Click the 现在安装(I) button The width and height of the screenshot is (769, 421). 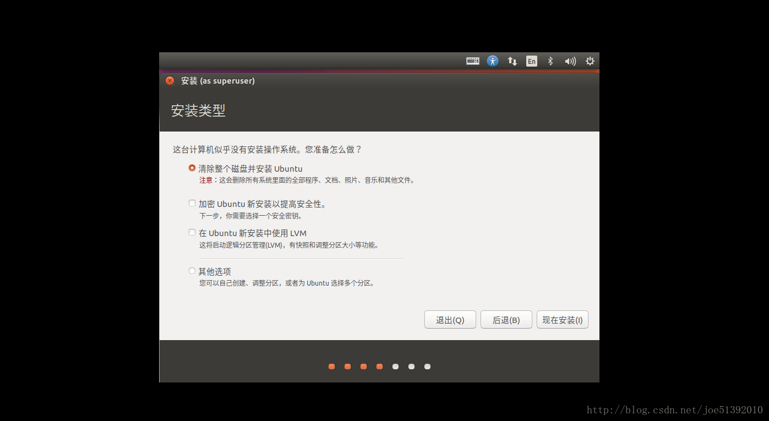coord(563,320)
